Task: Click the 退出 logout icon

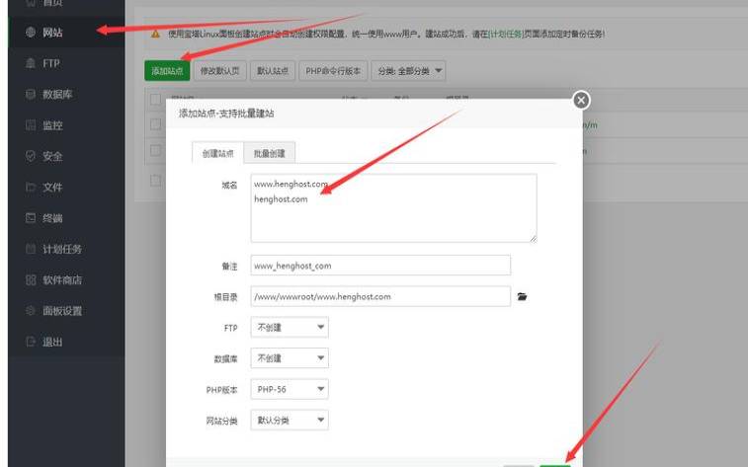Action: point(31,343)
